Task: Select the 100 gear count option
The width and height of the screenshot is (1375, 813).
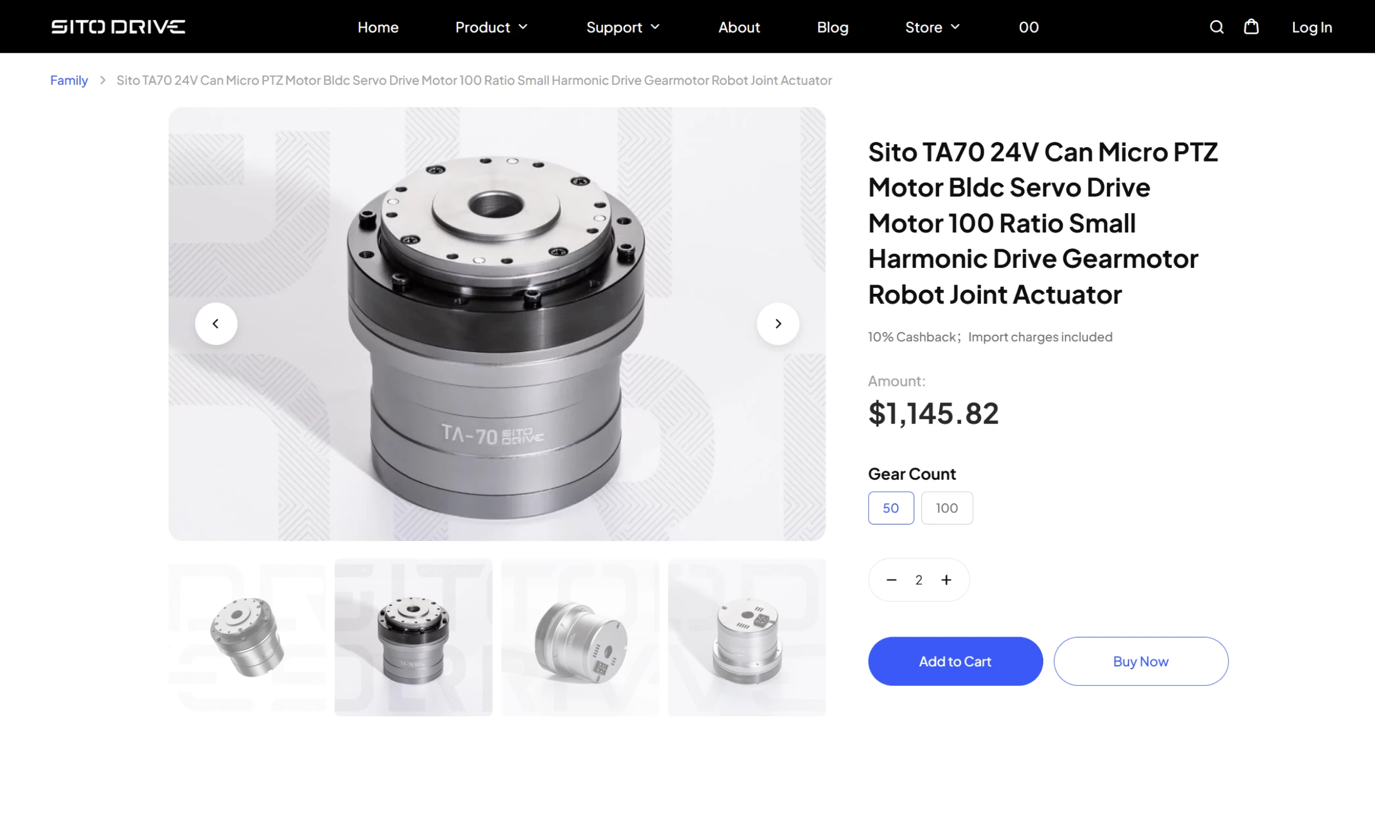Action: [x=947, y=508]
